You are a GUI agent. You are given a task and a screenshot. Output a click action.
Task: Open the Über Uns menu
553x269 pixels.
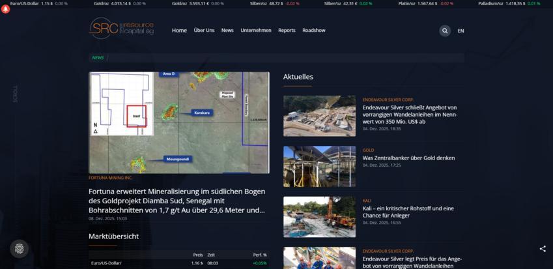coord(204,31)
